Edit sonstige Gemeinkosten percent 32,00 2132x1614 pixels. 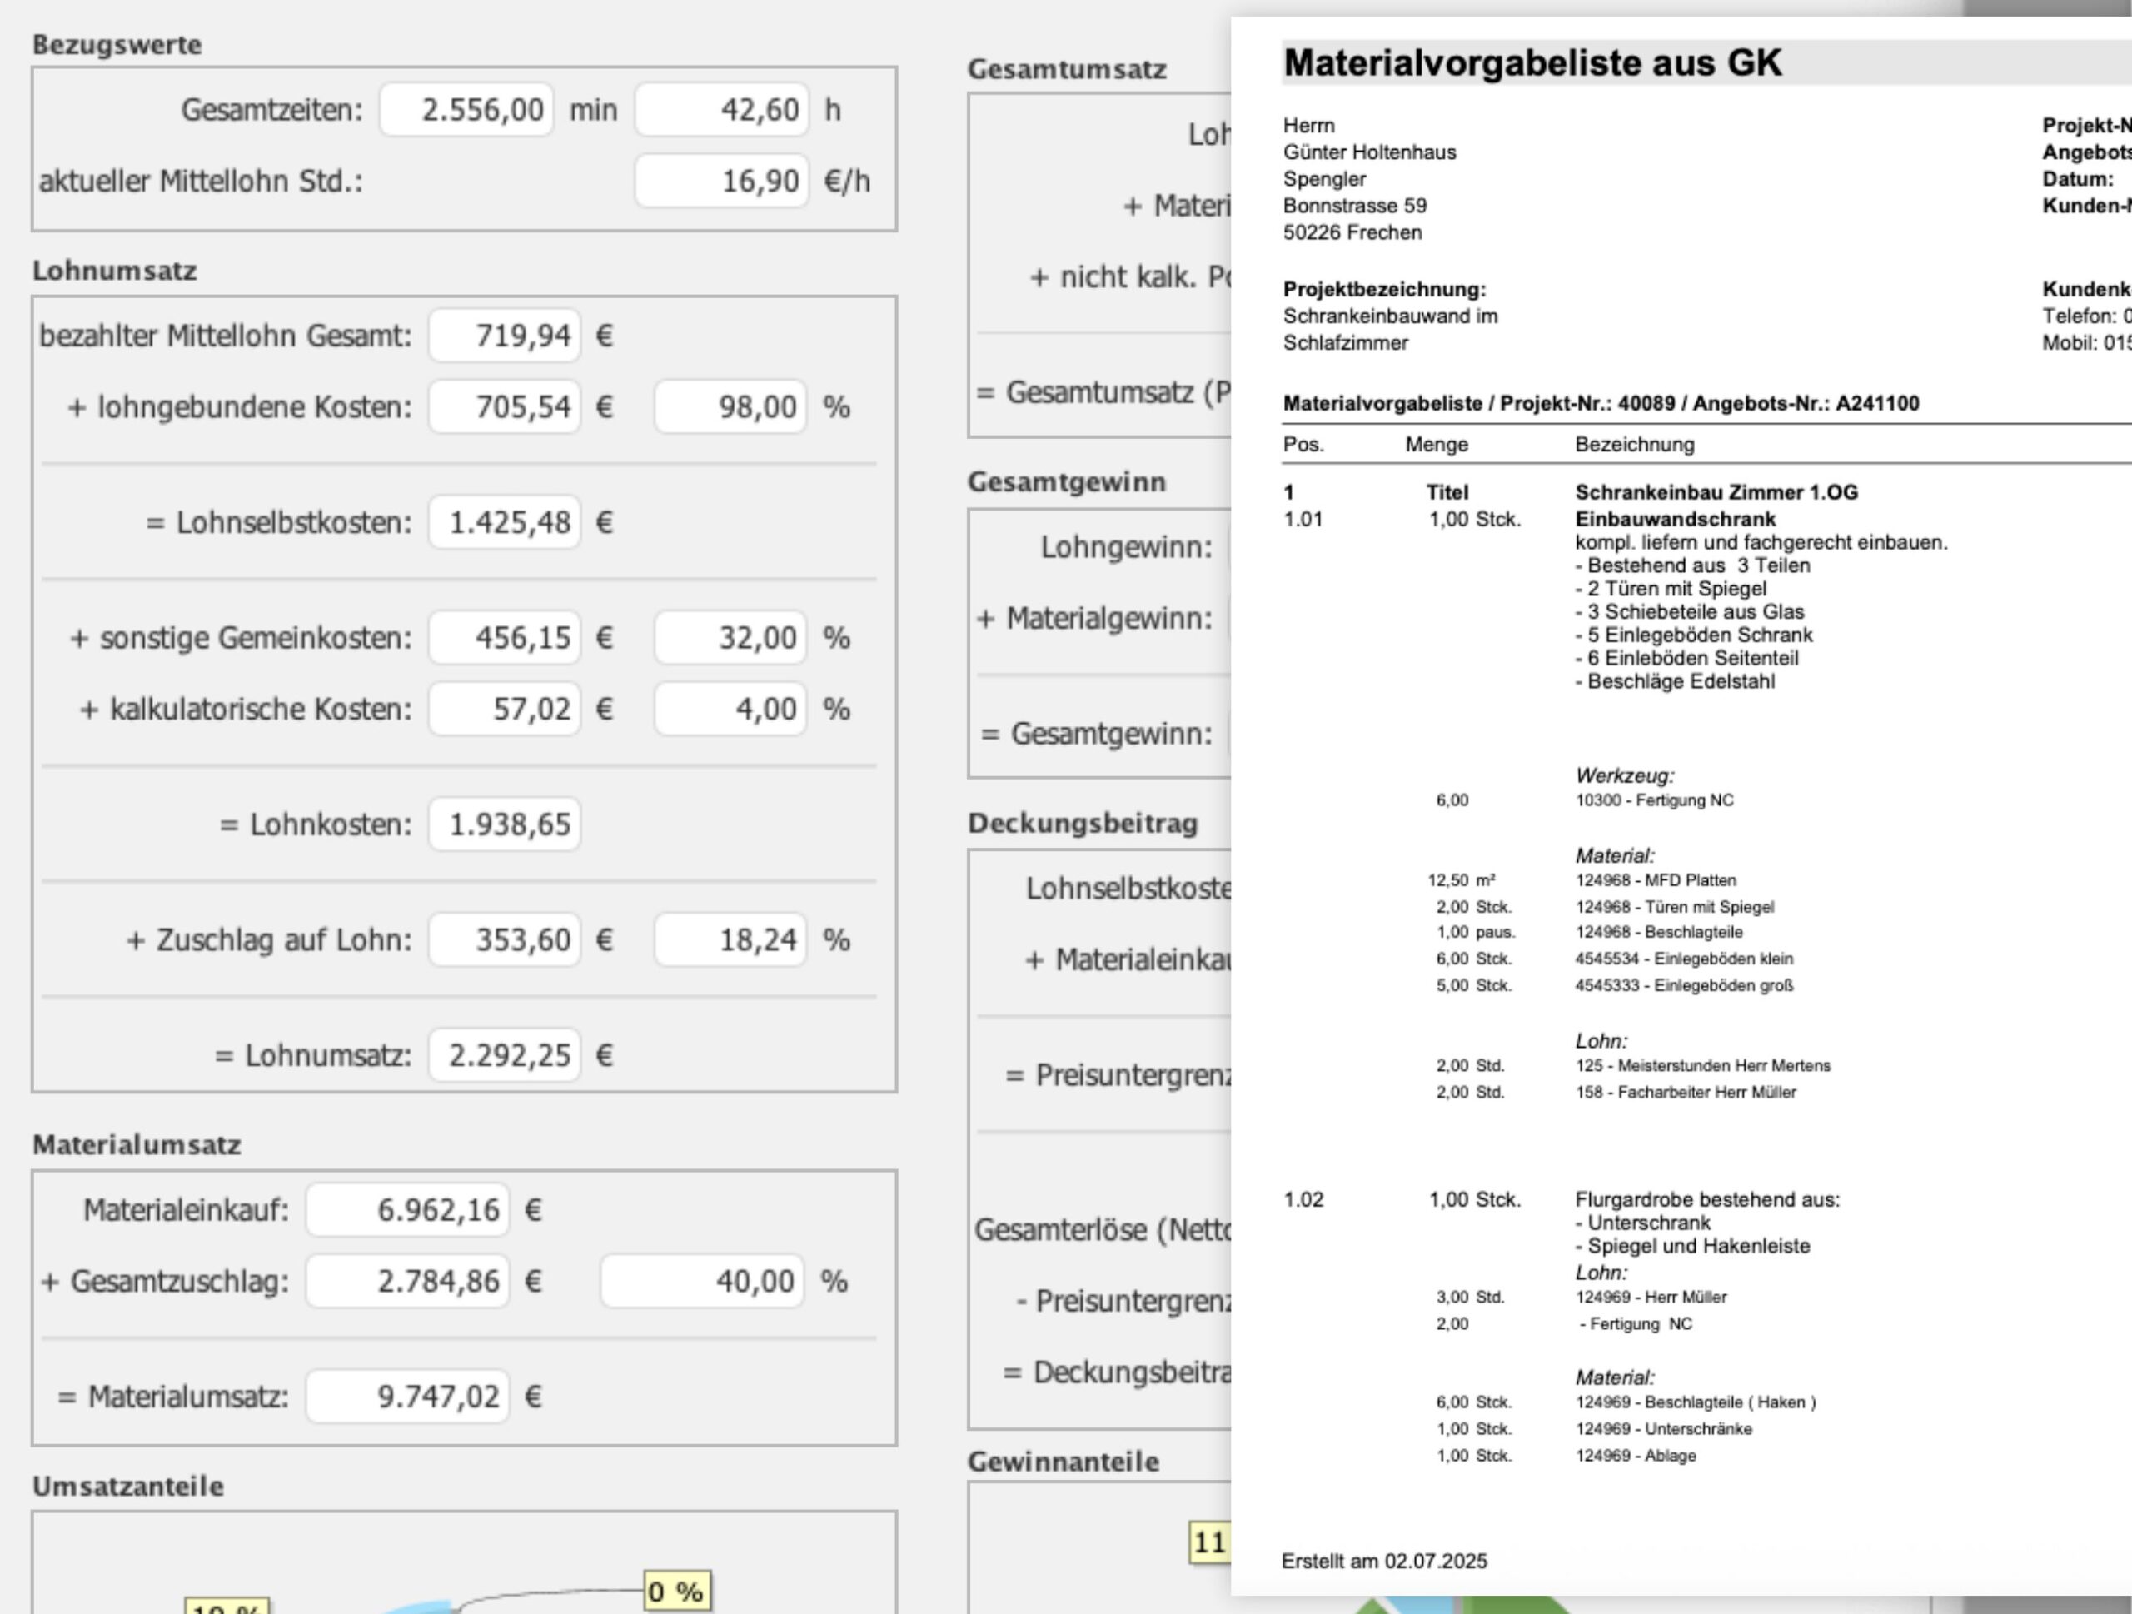tap(730, 638)
